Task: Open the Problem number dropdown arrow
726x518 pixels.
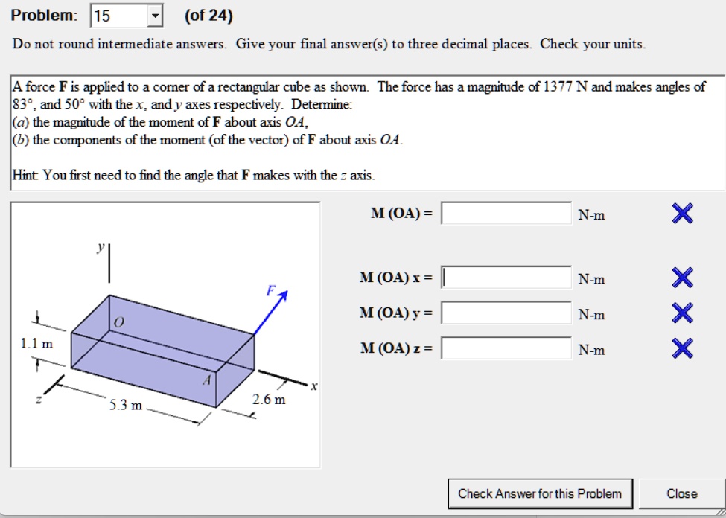Action: (x=155, y=16)
